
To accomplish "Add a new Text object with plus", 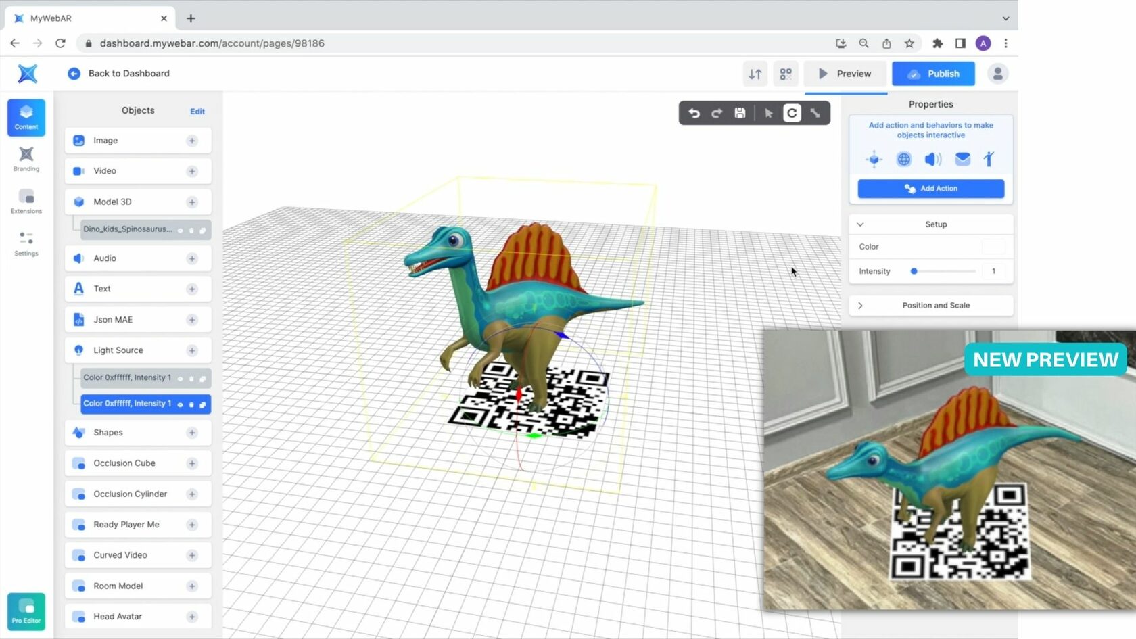I will point(192,289).
